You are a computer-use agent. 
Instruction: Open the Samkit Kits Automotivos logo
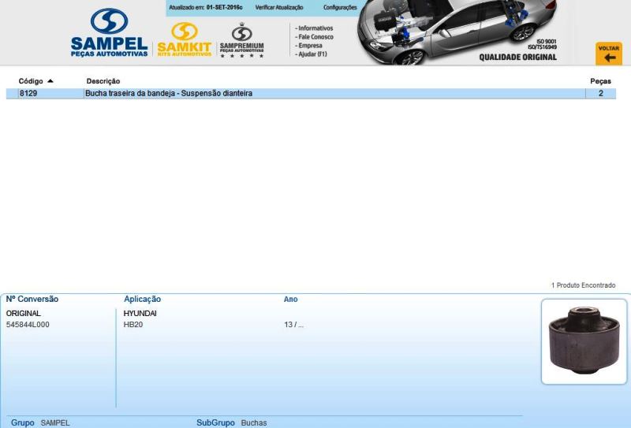[185, 39]
